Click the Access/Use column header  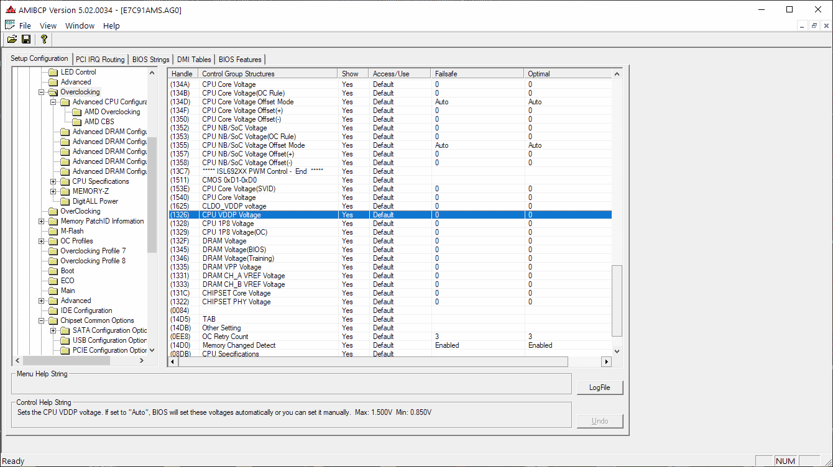tap(400, 74)
